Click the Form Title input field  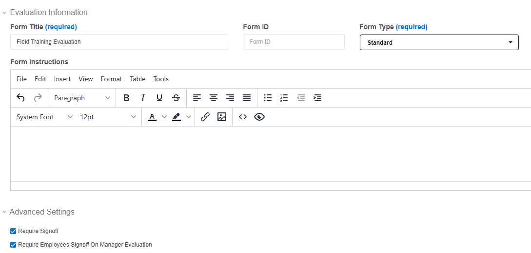point(119,42)
